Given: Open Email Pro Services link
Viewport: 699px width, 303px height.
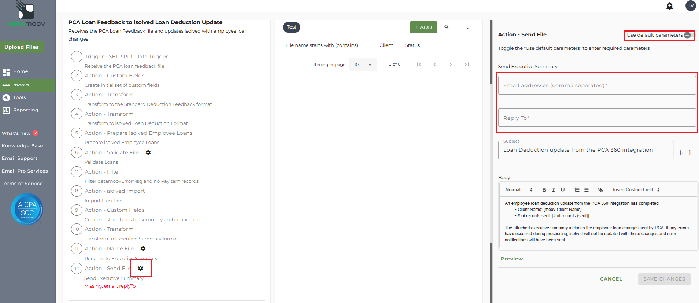Looking at the screenshot, I should (25, 171).
